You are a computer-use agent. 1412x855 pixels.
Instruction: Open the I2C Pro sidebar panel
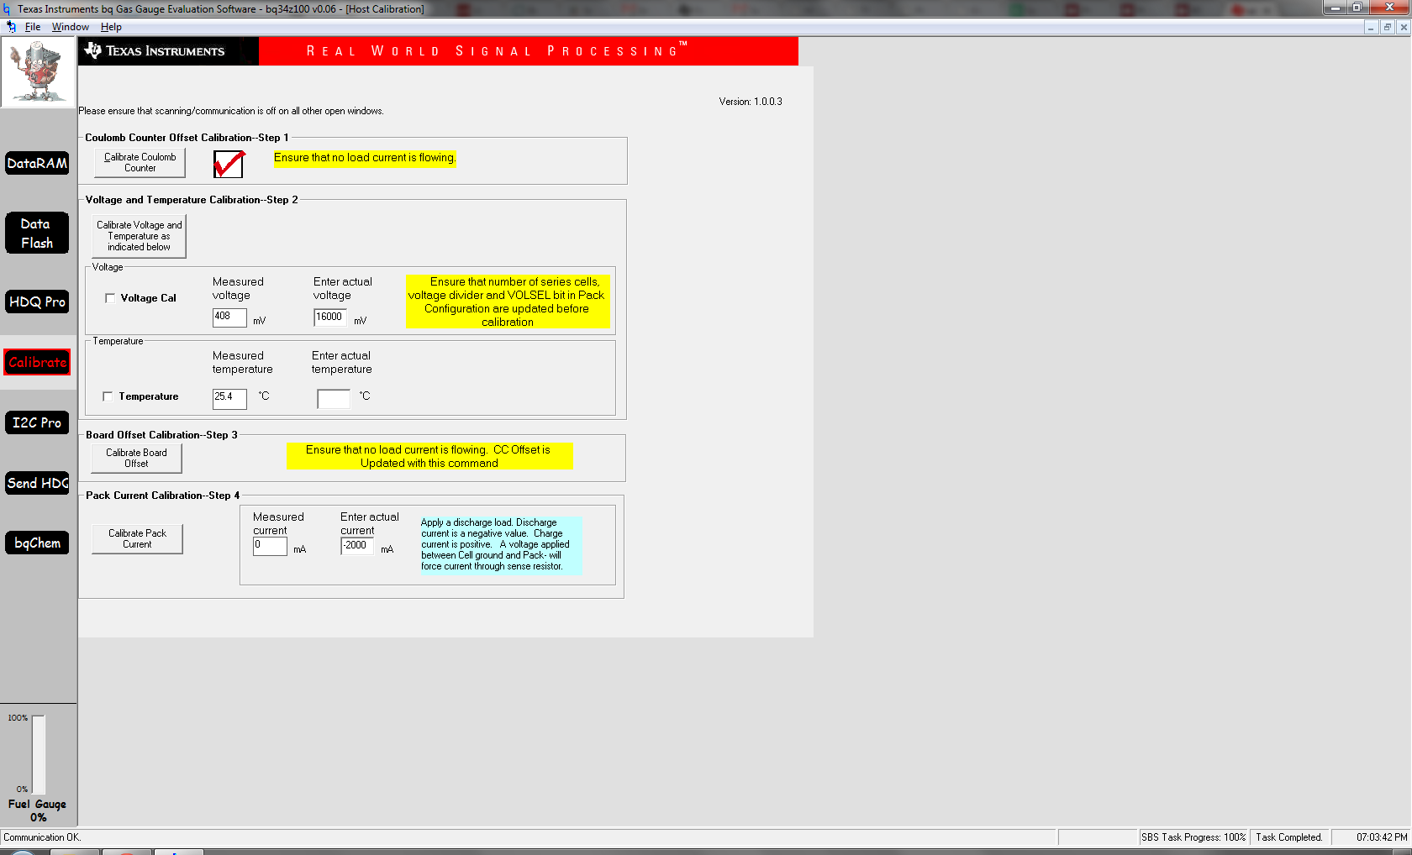point(37,422)
